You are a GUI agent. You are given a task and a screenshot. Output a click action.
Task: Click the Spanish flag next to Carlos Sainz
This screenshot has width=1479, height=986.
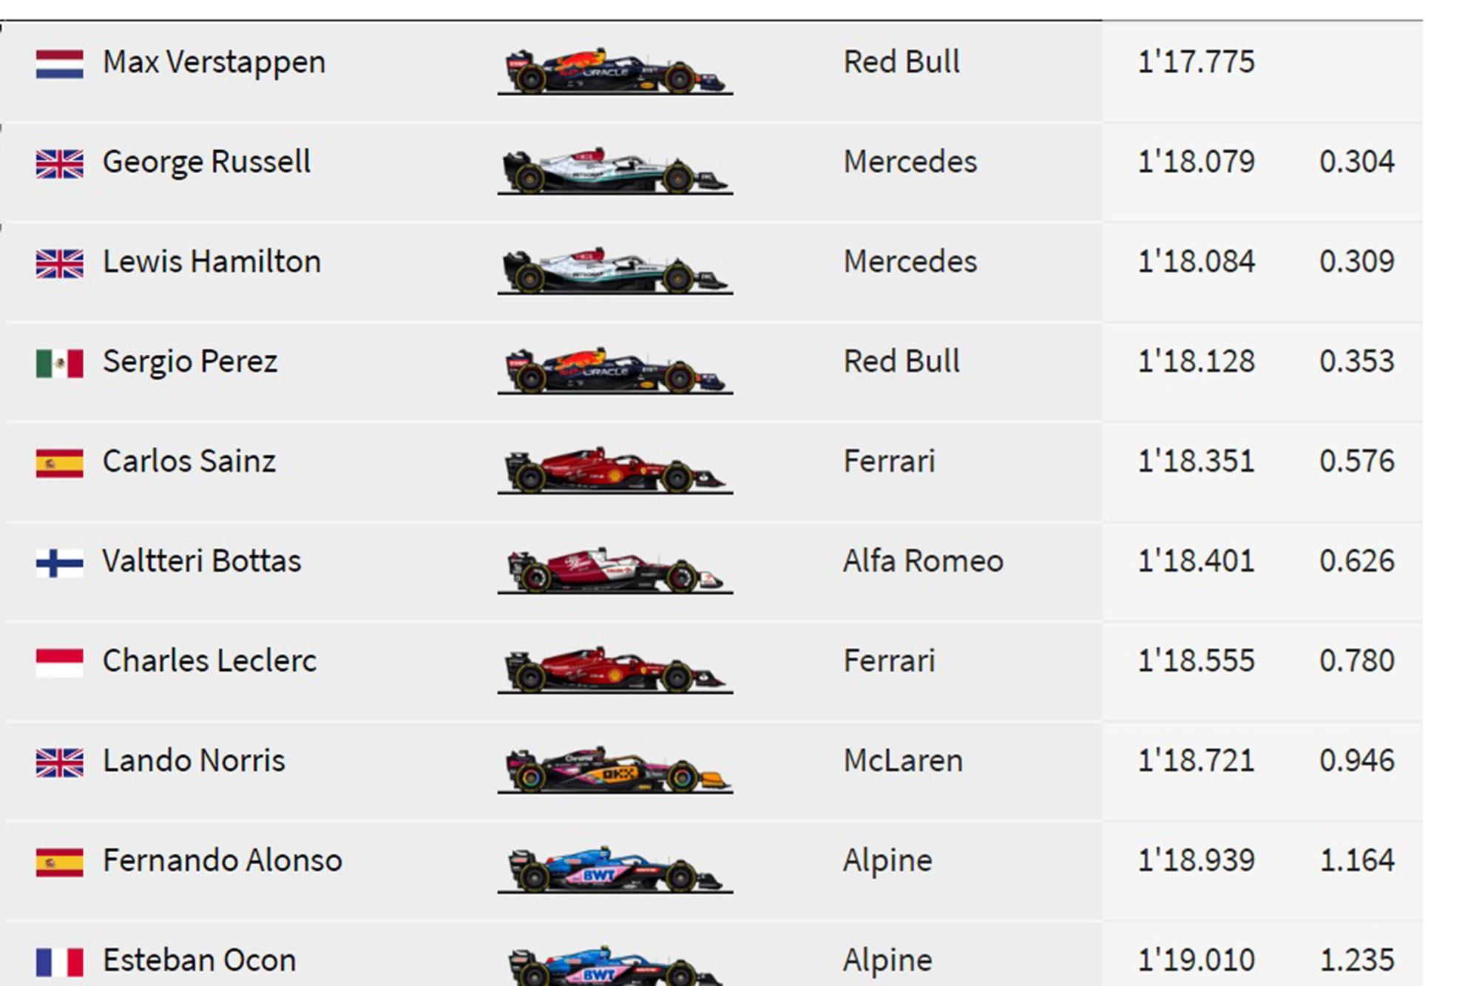click(x=59, y=463)
